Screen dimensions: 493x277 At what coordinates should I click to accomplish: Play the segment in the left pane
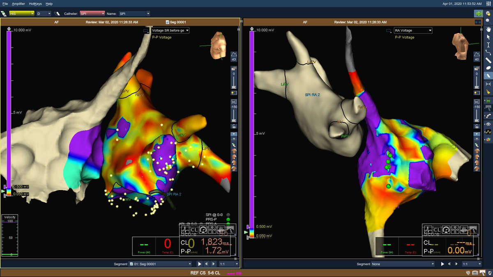200,264
